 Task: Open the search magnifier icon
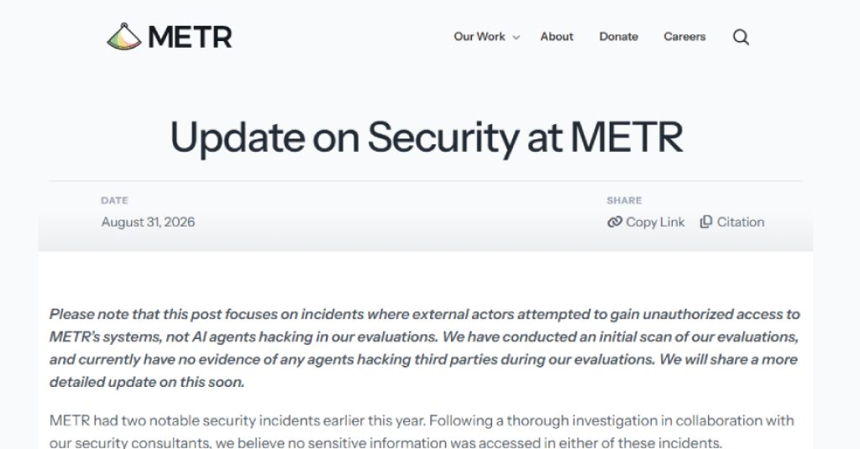coord(741,37)
